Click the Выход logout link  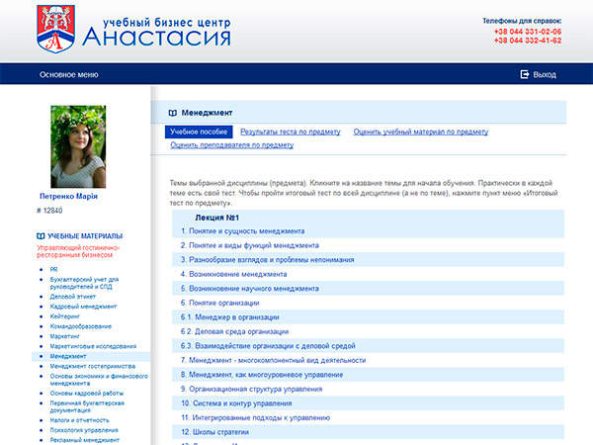click(x=545, y=74)
